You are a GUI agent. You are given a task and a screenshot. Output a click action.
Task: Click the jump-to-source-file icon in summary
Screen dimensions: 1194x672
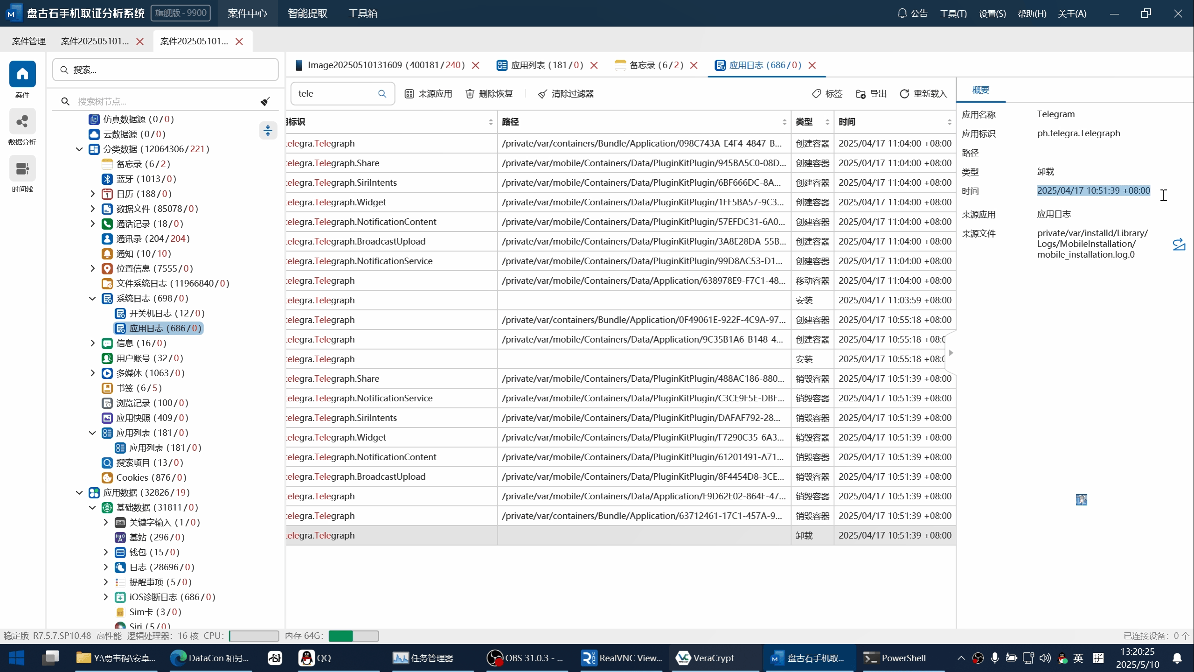[x=1179, y=244]
